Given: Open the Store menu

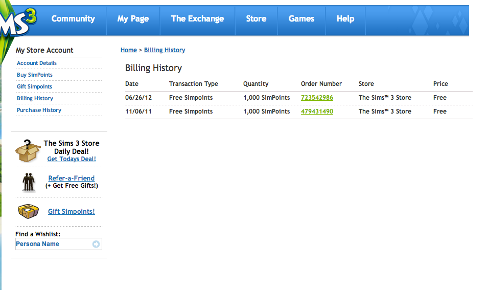Looking at the screenshot, I should pyautogui.click(x=256, y=18).
